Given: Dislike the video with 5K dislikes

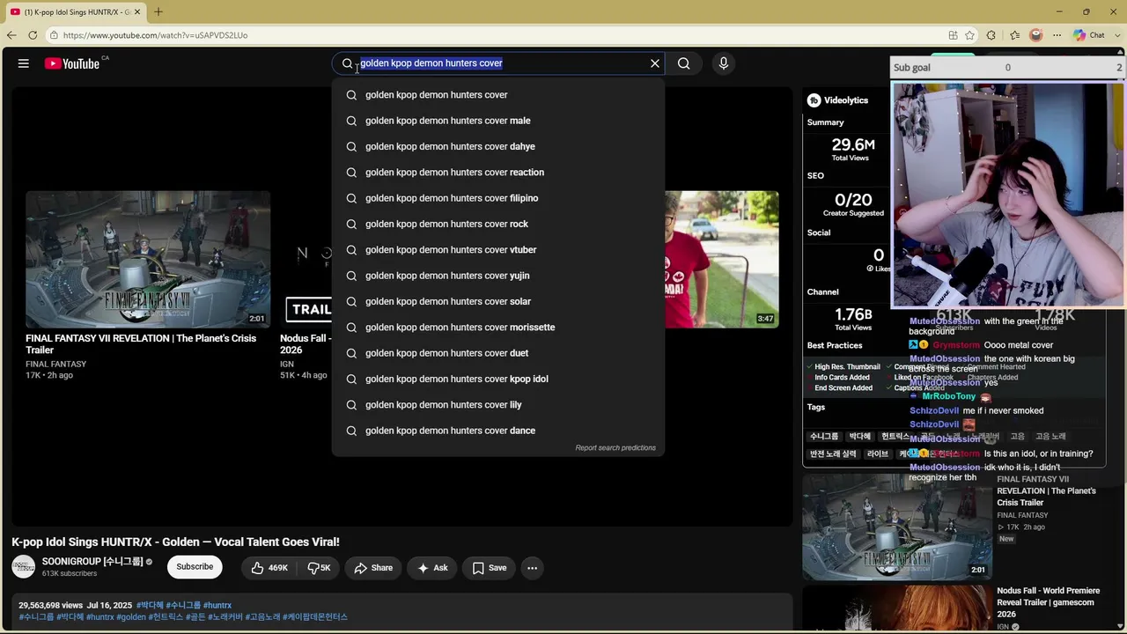Looking at the screenshot, I should pos(319,568).
